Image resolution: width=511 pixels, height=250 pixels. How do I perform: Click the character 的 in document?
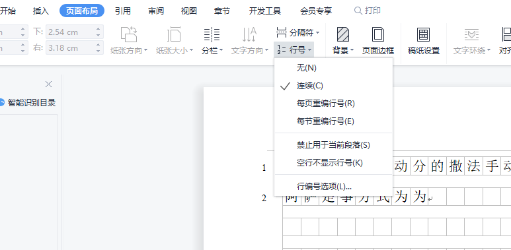[437, 166]
